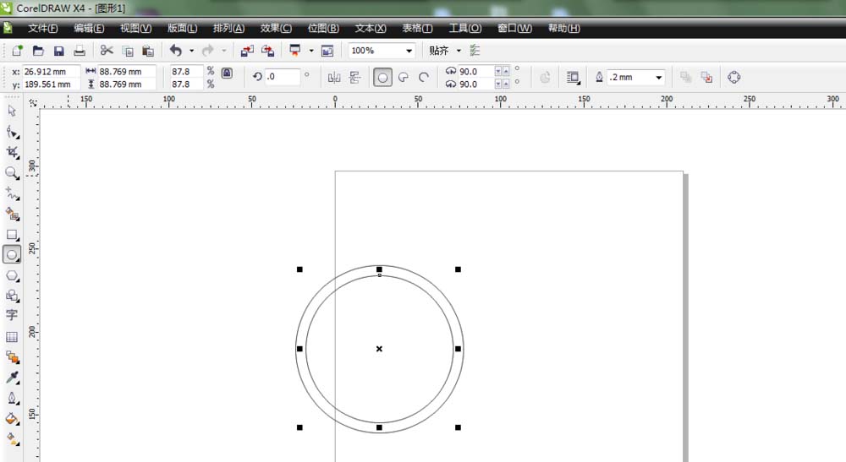The height and width of the screenshot is (462, 846).
Task: Select the Fill bucket tool
Action: point(12,418)
